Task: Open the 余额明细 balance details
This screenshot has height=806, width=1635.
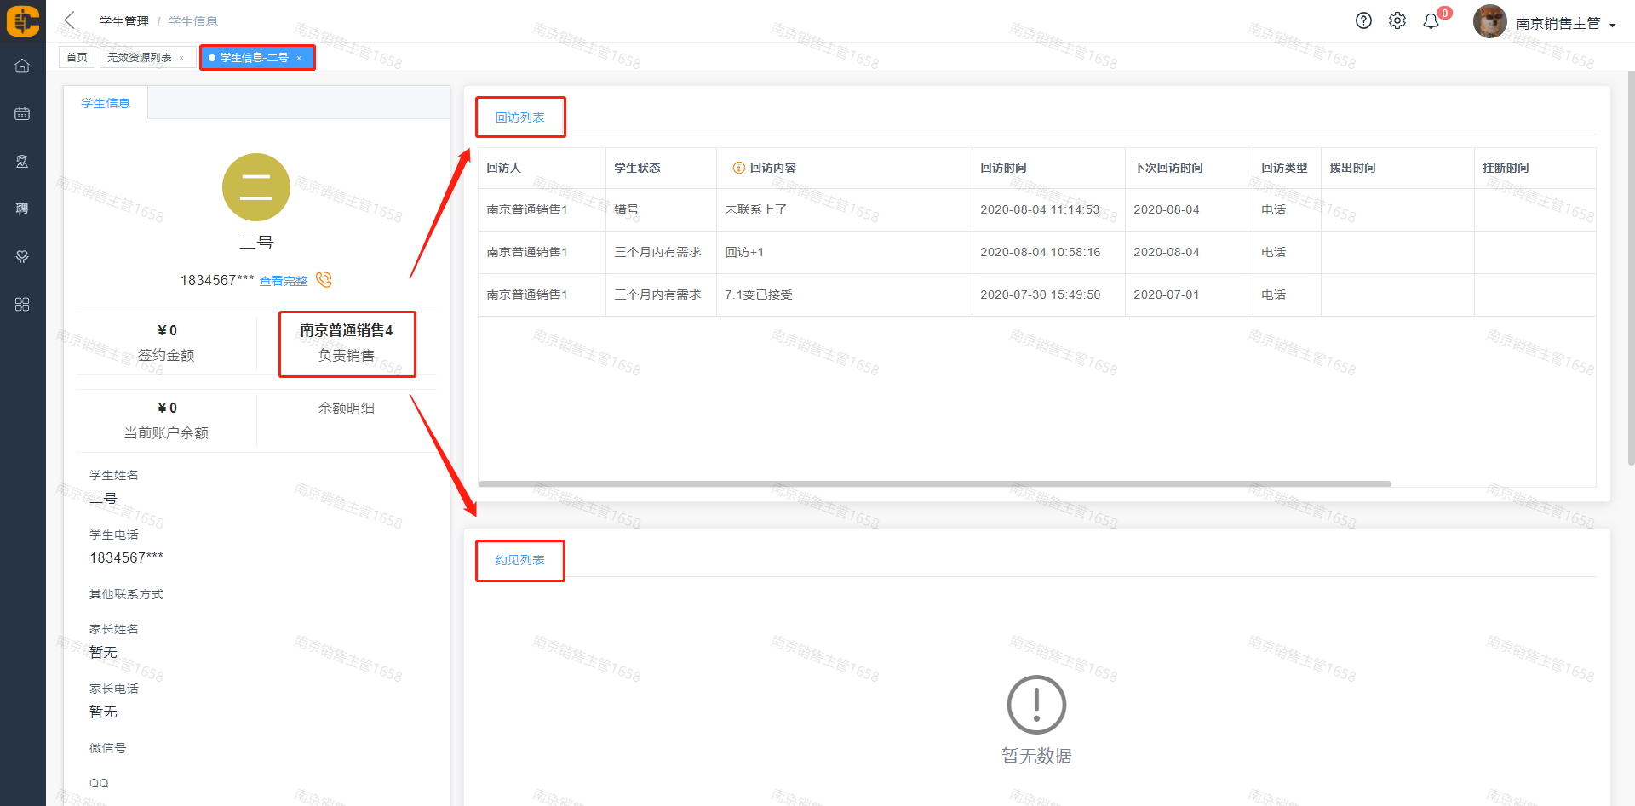Action: [x=346, y=409]
